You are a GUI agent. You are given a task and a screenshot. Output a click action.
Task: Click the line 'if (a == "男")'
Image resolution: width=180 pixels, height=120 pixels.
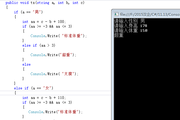28,12
